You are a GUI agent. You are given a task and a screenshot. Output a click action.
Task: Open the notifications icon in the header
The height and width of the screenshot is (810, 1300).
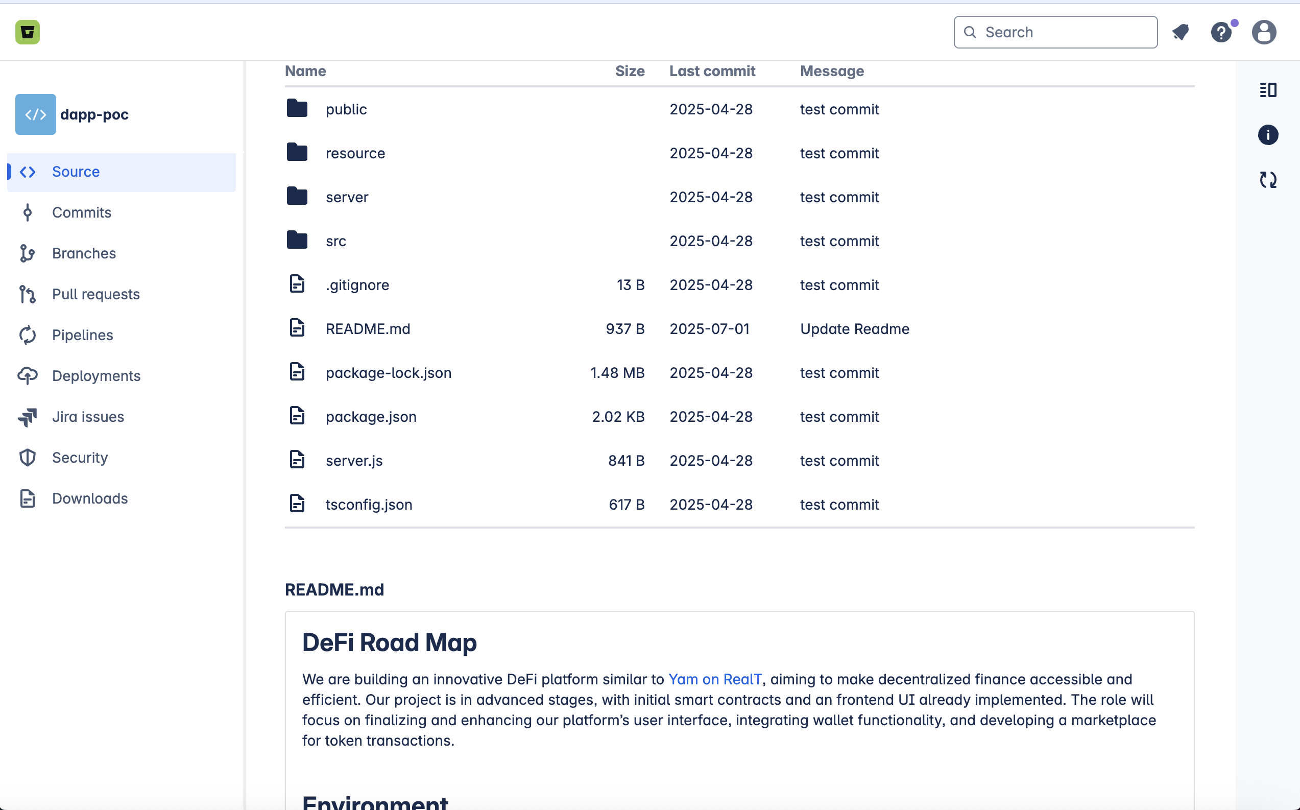[1181, 32]
